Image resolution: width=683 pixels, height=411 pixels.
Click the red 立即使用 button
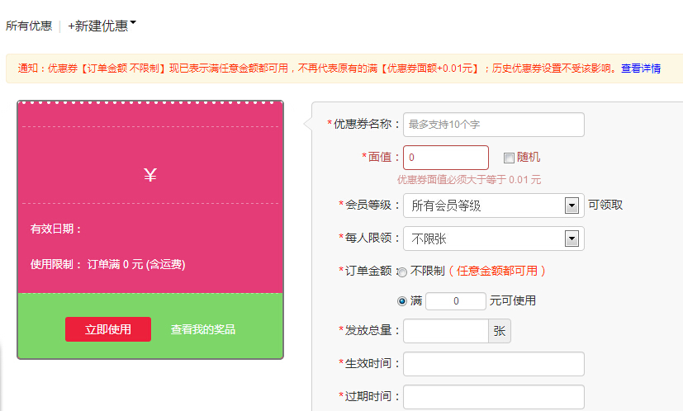pyautogui.click(x=108, y=329)
